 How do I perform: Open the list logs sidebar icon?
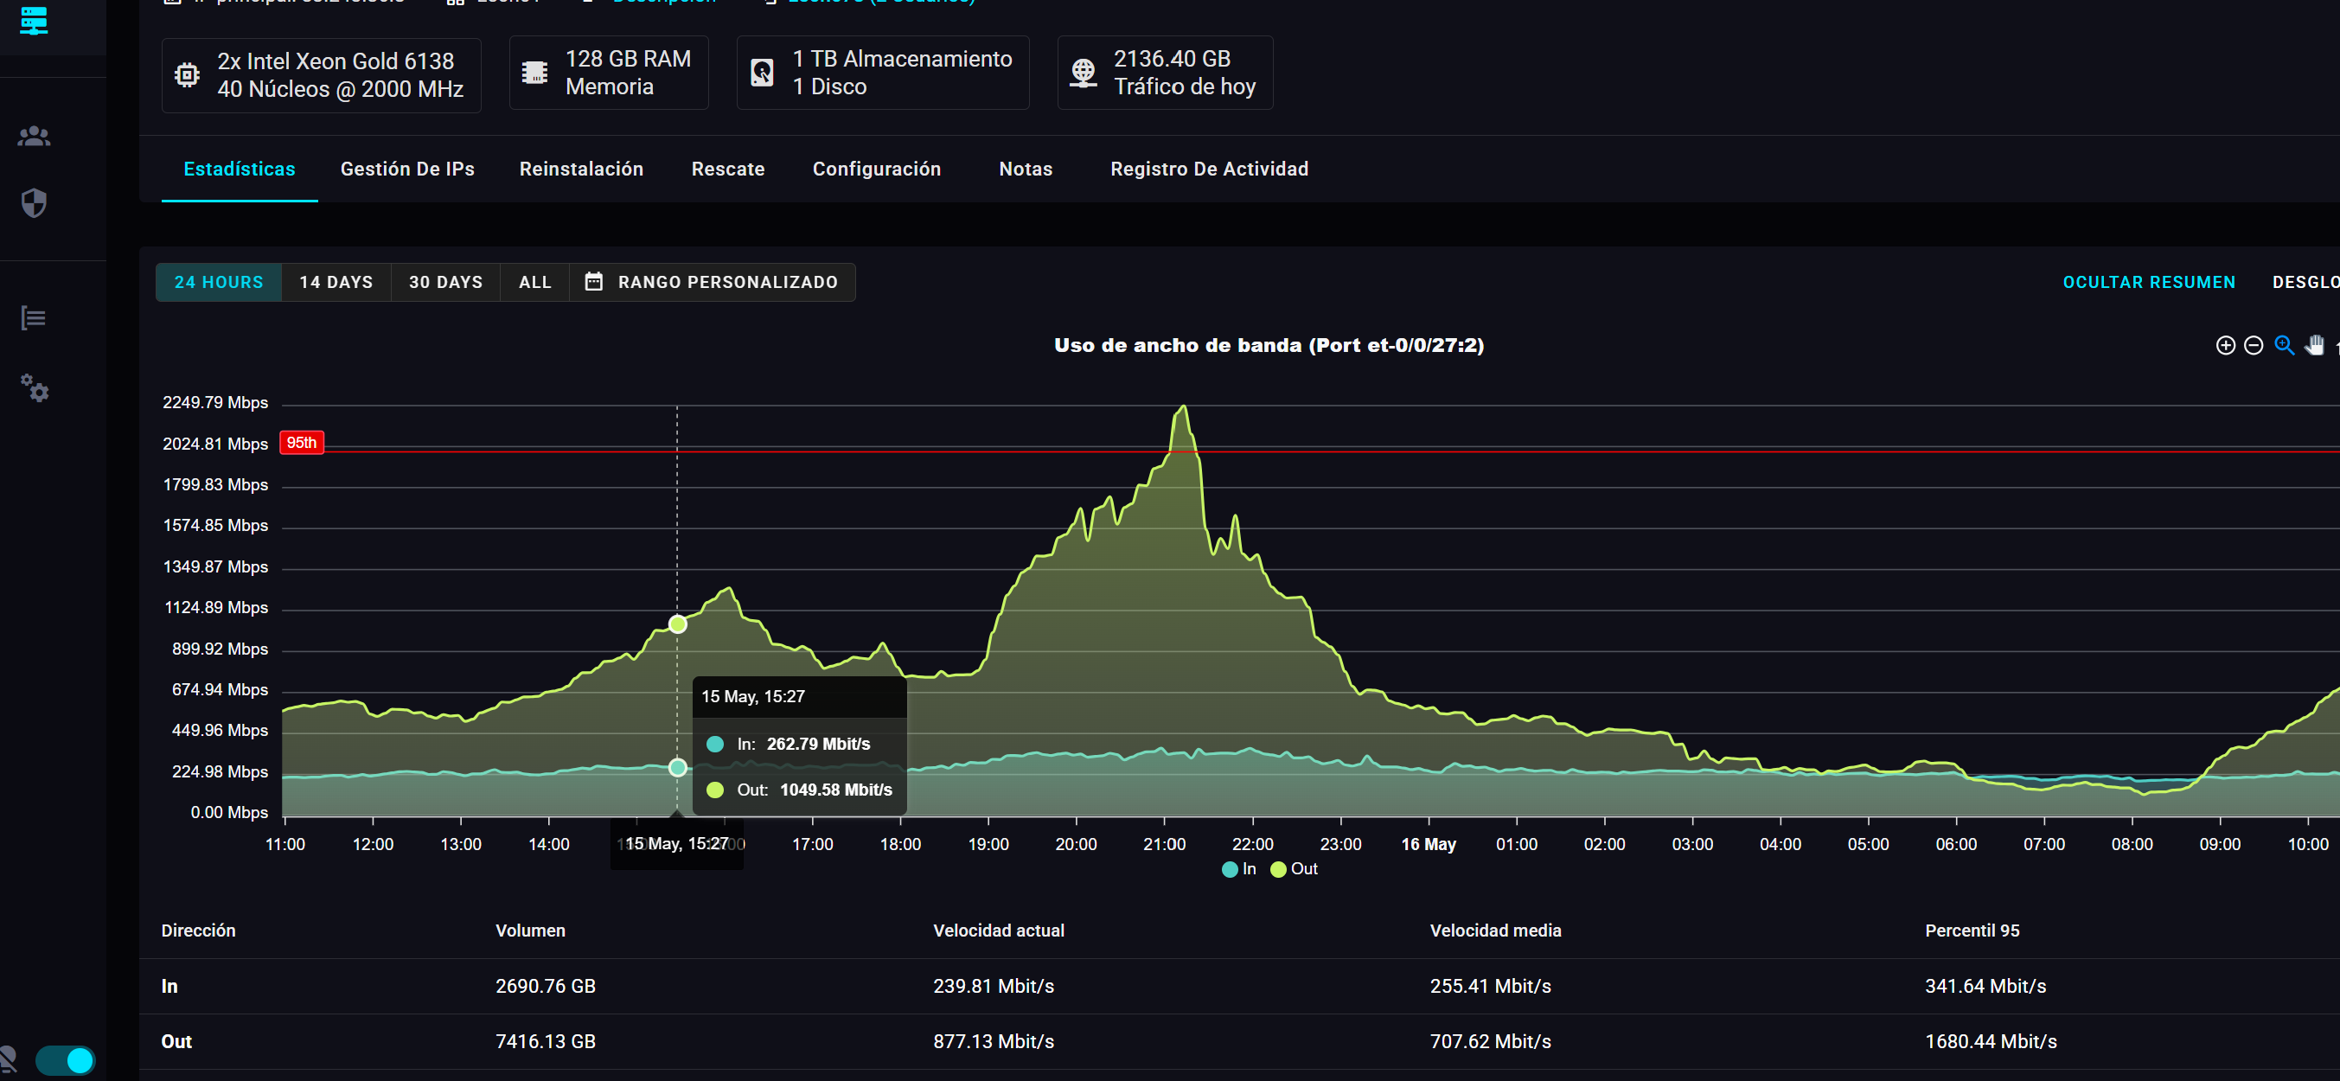[x=34, y=318]
